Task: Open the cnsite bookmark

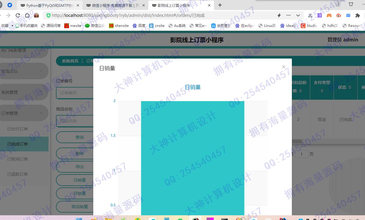Action: click(157, 26)
